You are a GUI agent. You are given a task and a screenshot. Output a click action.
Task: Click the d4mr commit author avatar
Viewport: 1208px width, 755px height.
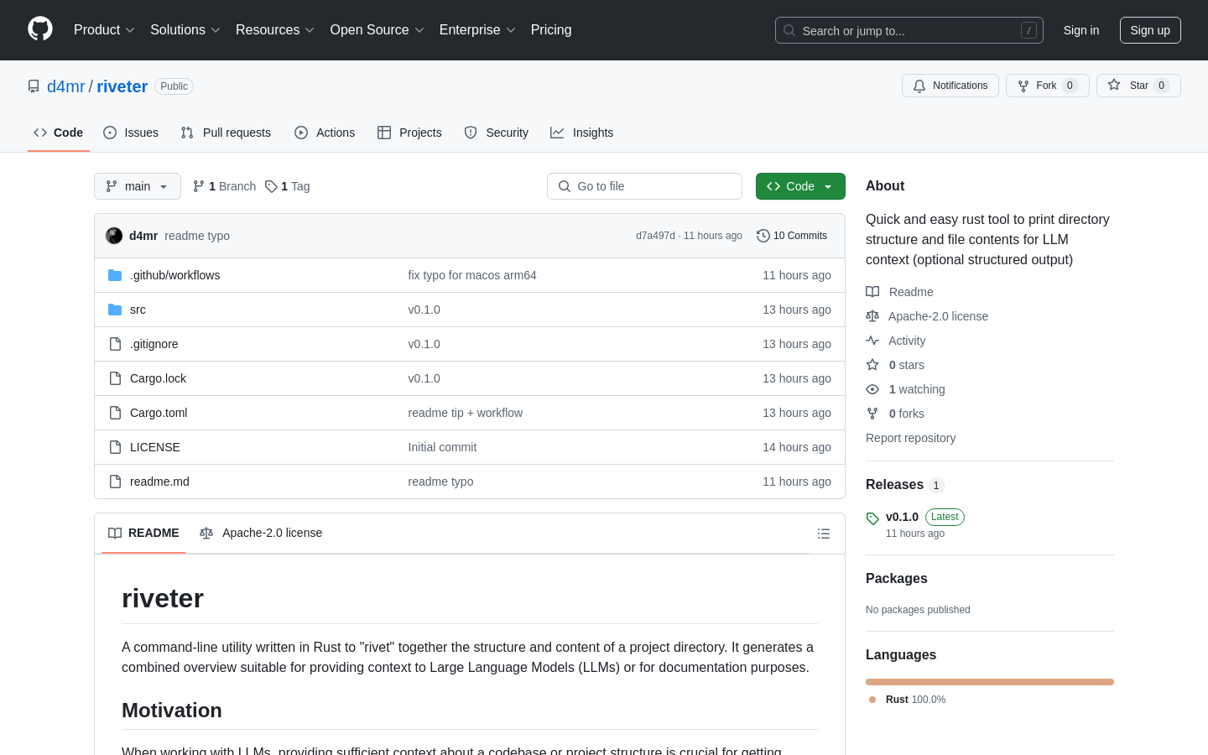(114, 236)
